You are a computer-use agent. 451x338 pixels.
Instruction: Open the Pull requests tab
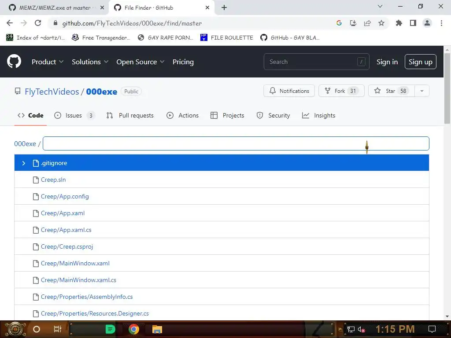(x=130, y=115)
